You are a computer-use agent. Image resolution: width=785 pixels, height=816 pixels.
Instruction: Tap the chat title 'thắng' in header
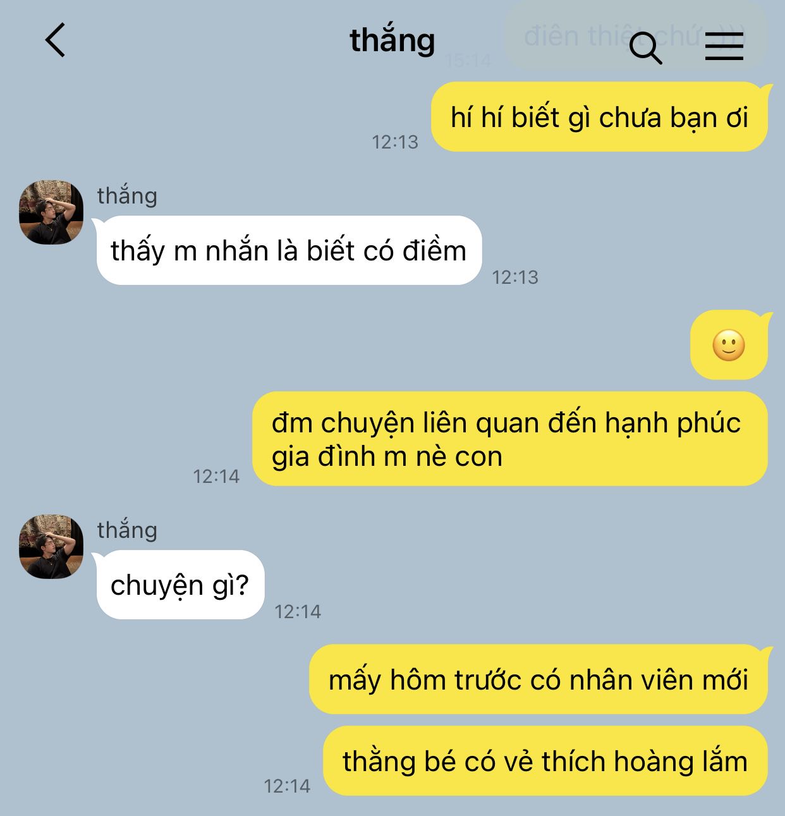point(392,40)
